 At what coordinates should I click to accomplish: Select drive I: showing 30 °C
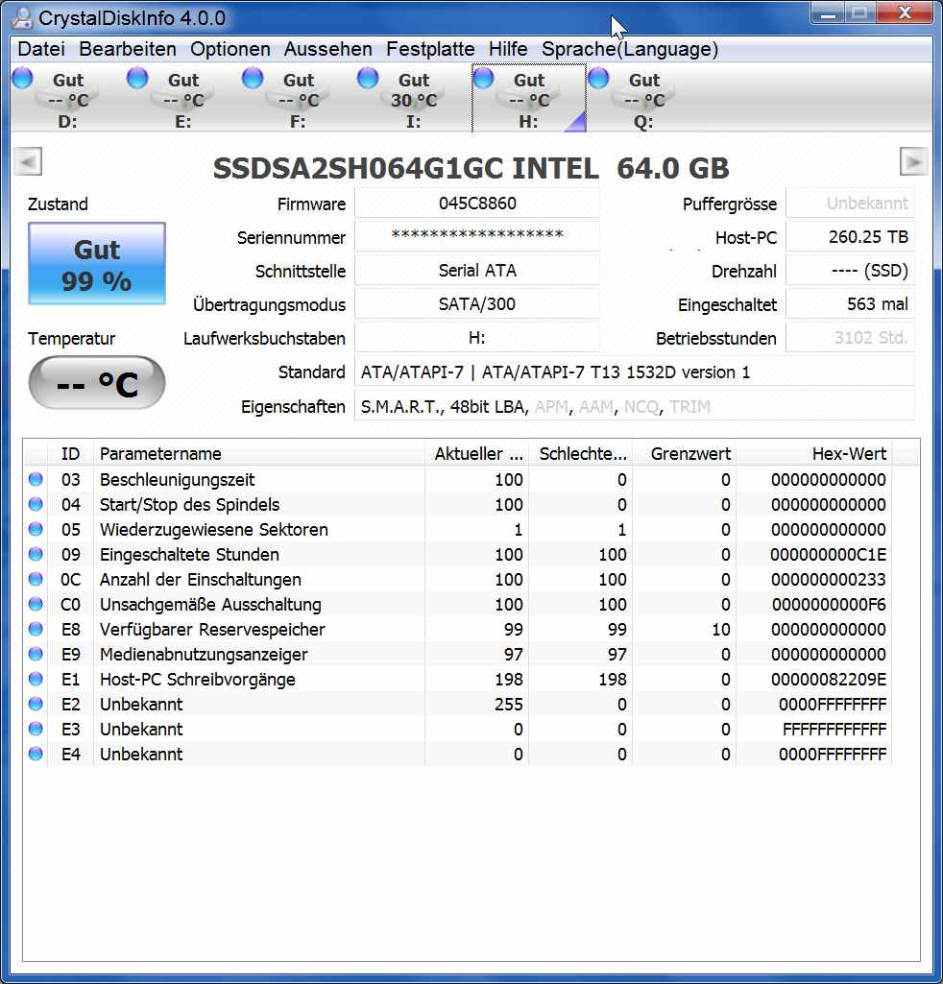[414, 99]
